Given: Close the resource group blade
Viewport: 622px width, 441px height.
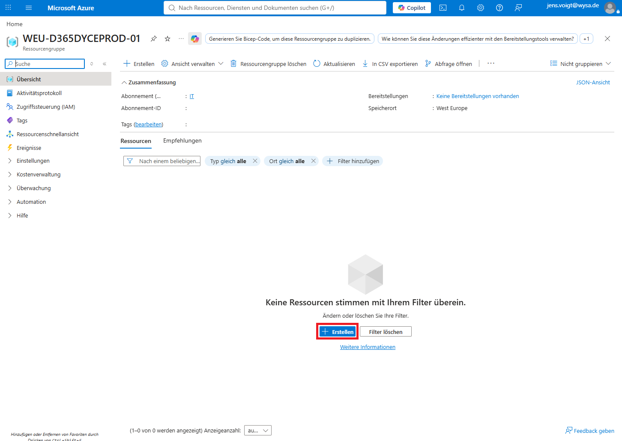Looking at the screenshot, I should (x=607, y=39).
